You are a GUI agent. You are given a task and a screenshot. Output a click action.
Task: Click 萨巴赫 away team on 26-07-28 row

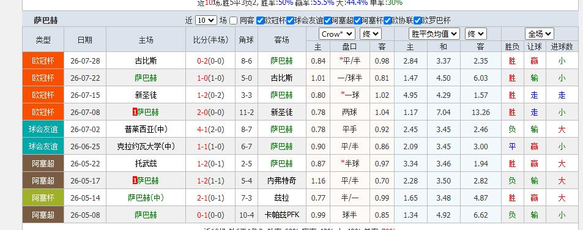tap(281, 61)
